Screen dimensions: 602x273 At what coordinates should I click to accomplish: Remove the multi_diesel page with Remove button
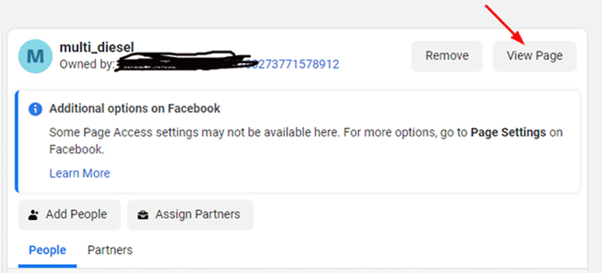(447, 56)
